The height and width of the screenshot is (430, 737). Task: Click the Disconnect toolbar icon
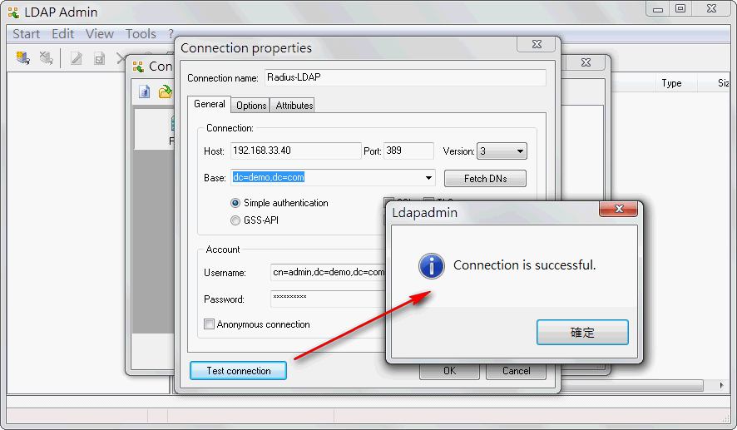click(x=46, y=57)
